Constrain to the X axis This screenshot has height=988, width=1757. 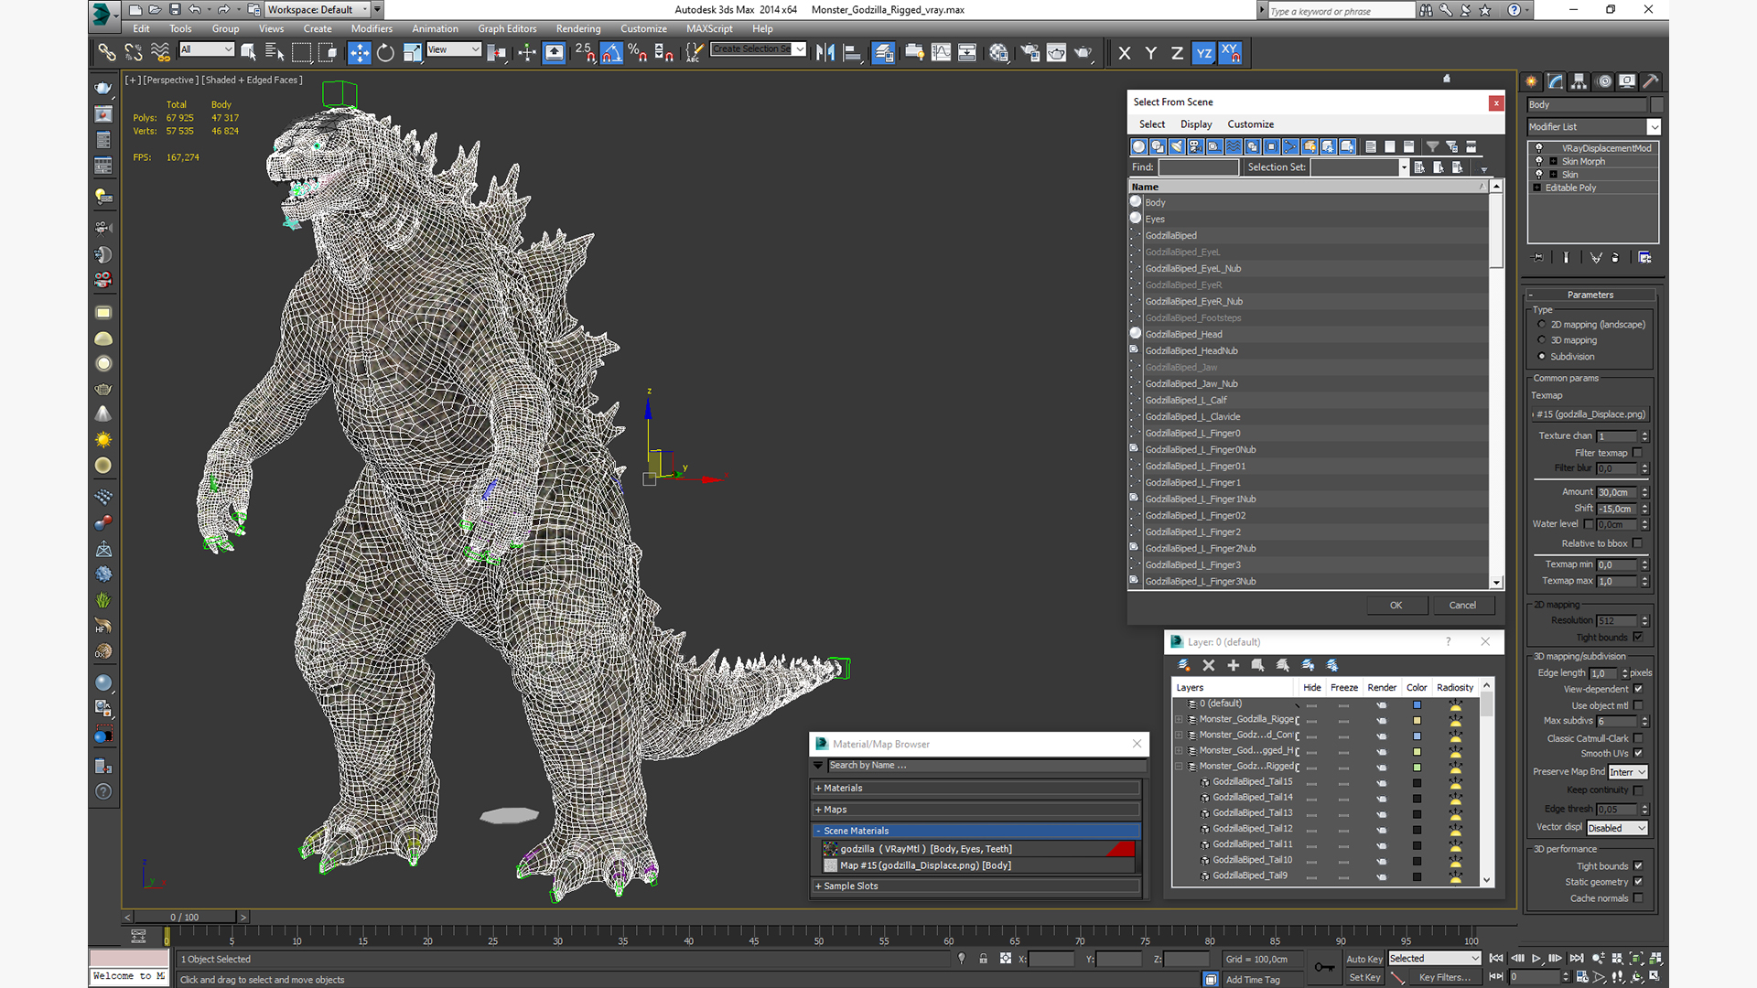(x=1125, y=53)
